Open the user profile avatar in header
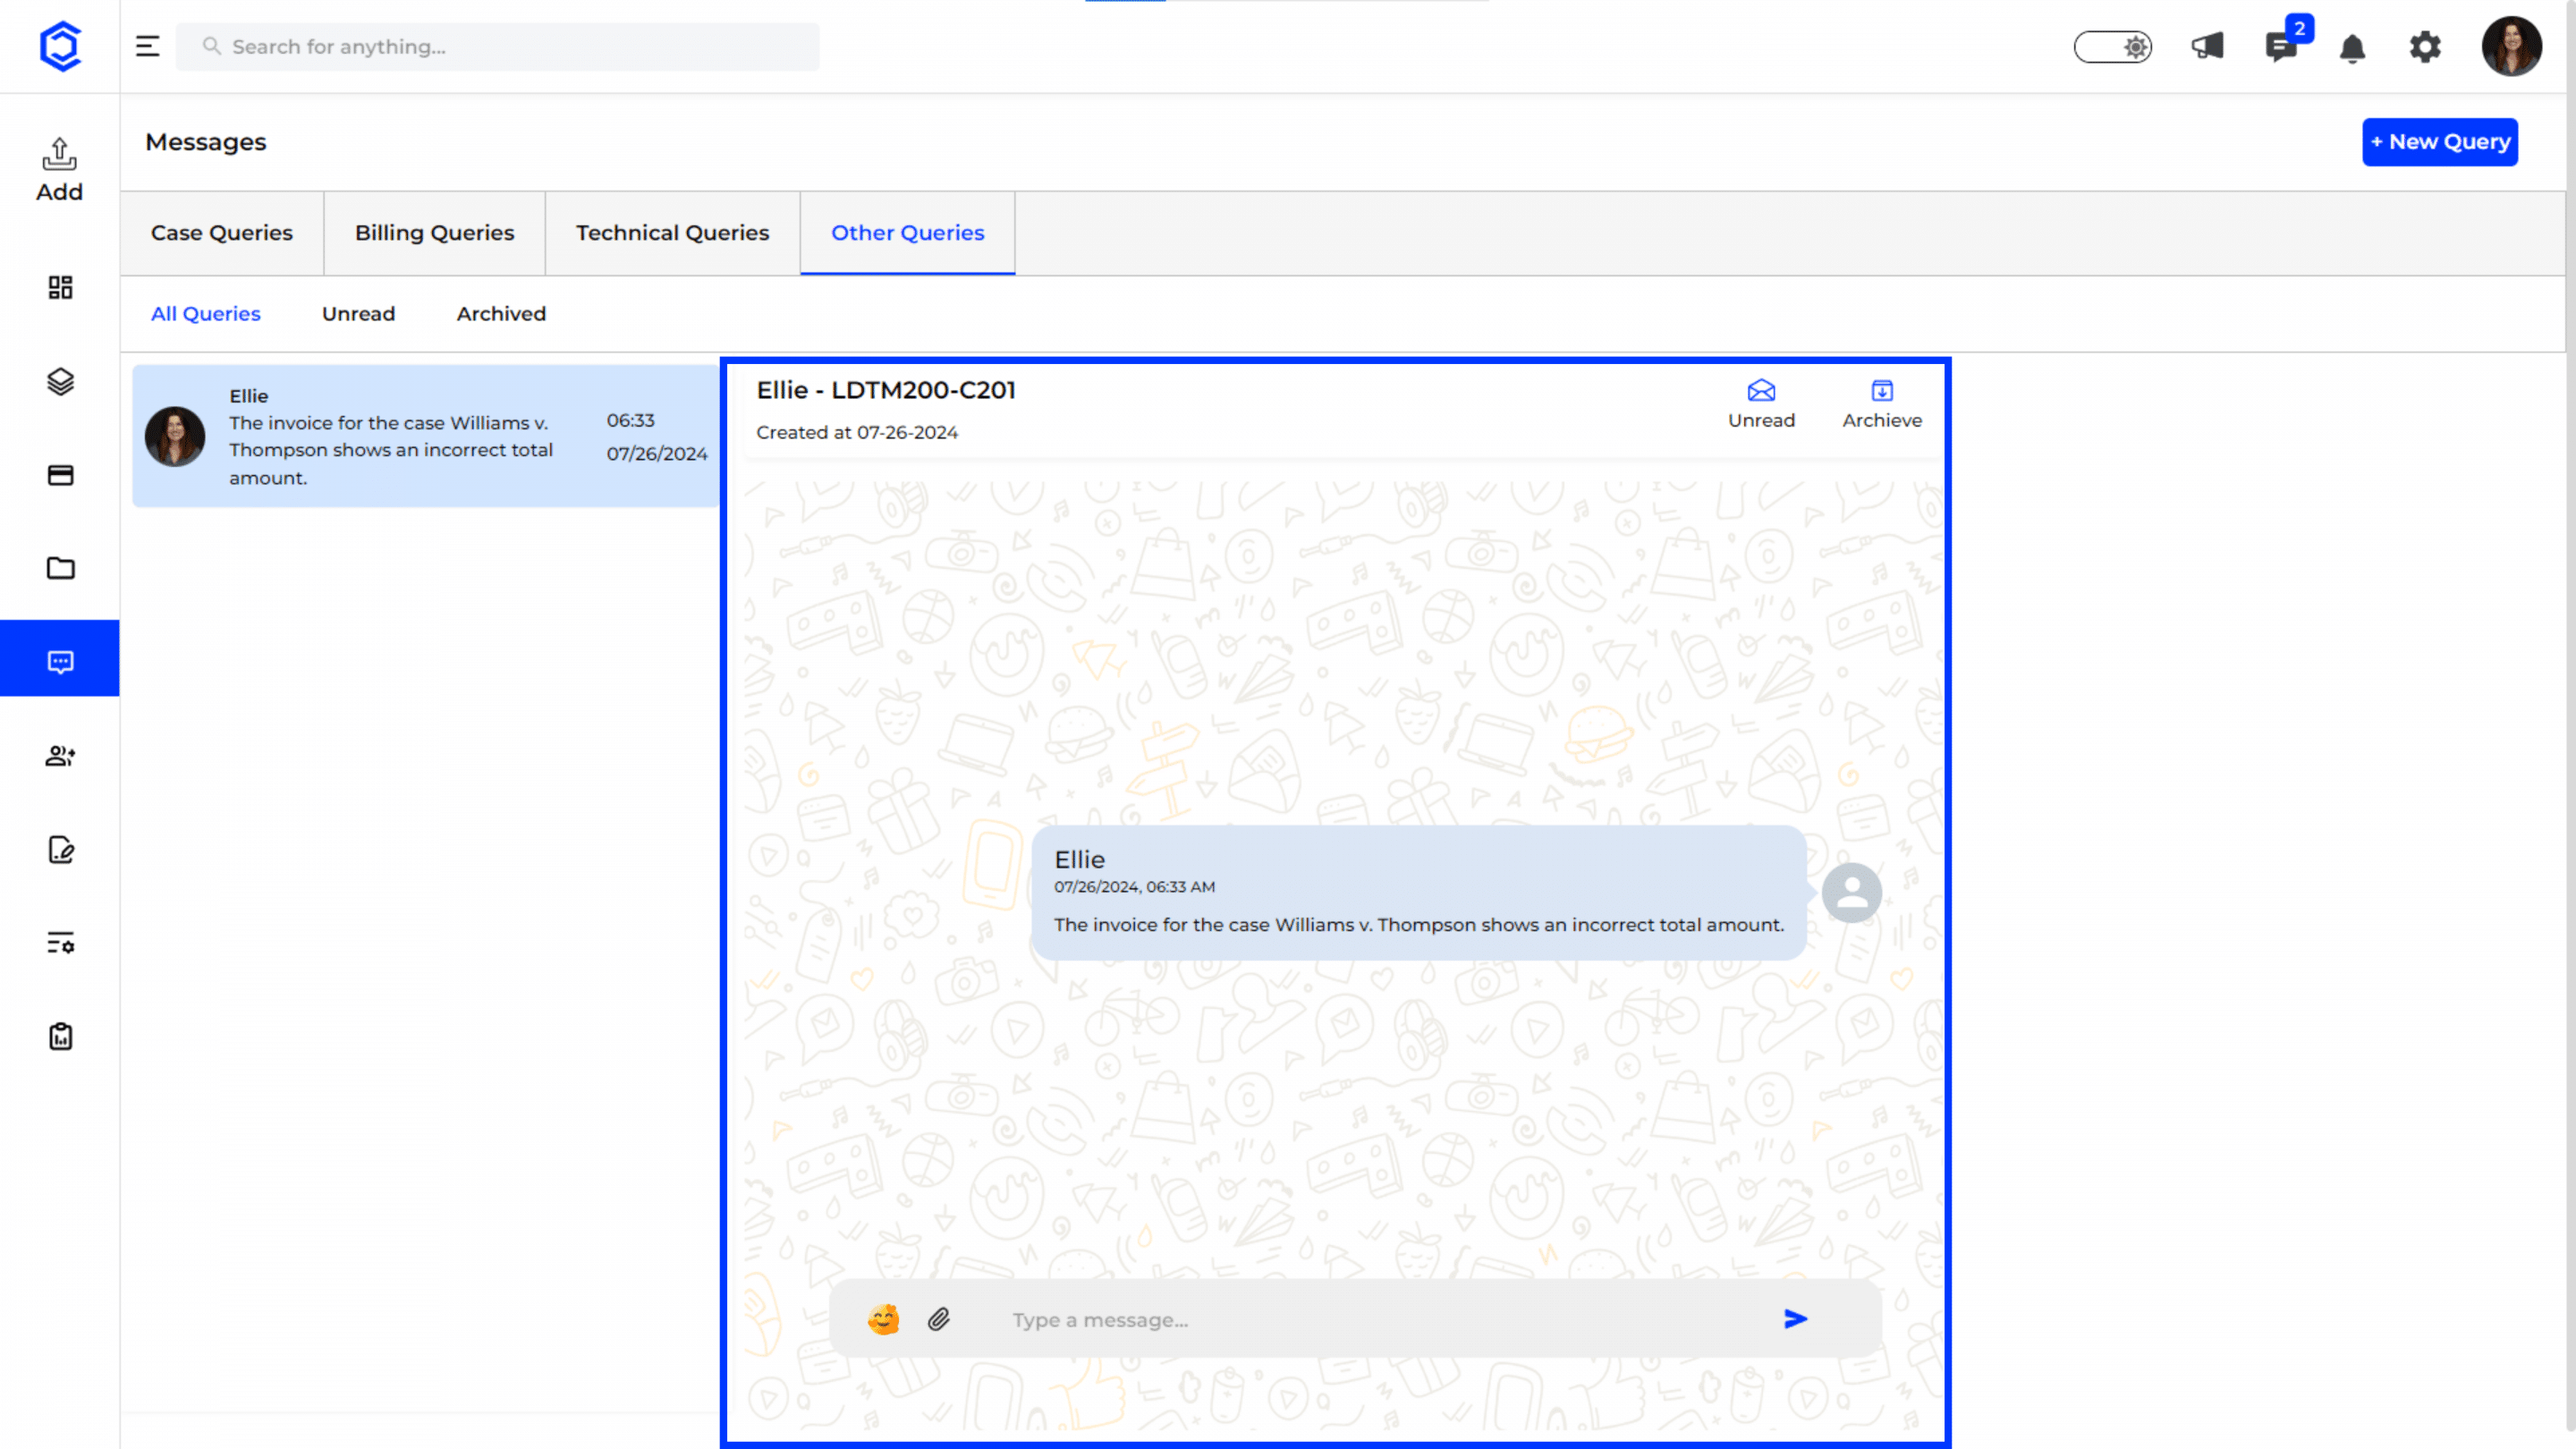 2511,47
